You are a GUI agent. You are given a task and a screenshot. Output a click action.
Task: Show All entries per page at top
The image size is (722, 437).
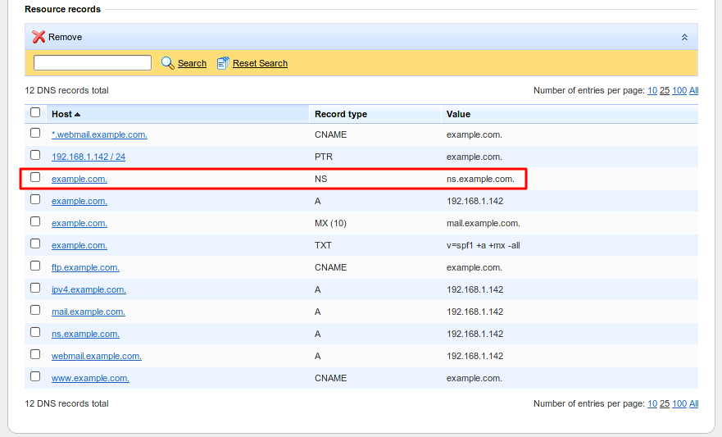693,90
